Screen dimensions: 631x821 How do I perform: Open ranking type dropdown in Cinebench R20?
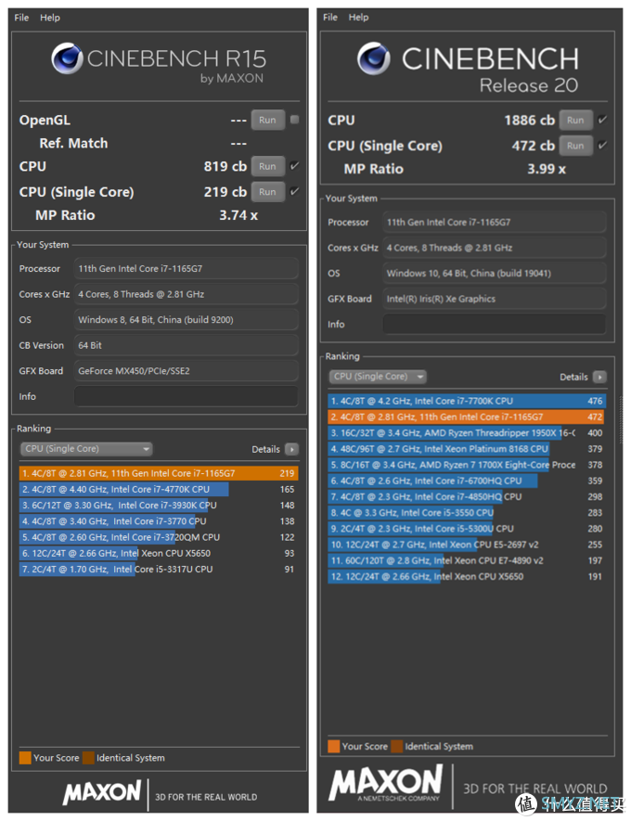378,377
